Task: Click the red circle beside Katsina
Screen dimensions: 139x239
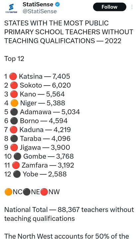Action: pyautogui.click(x=13, y=76)
